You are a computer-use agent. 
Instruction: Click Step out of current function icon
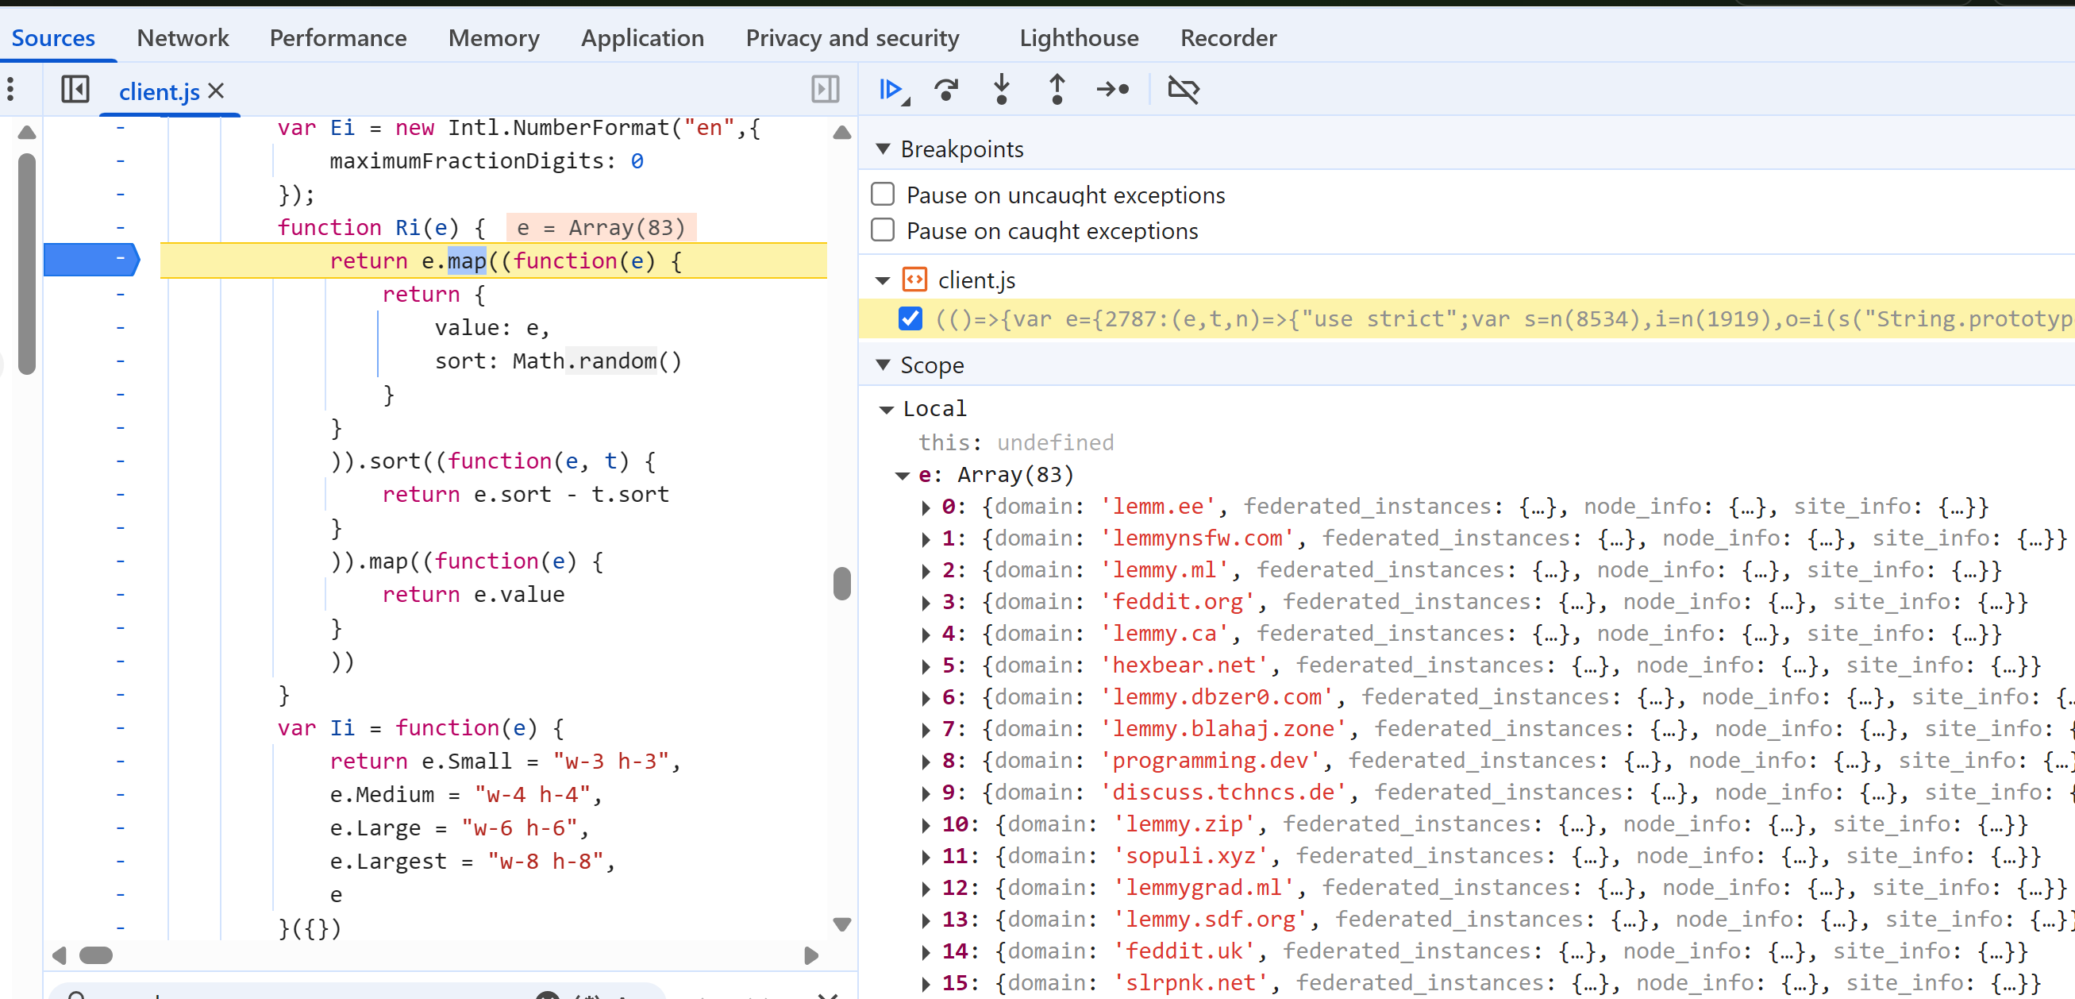coord(1057,90)
